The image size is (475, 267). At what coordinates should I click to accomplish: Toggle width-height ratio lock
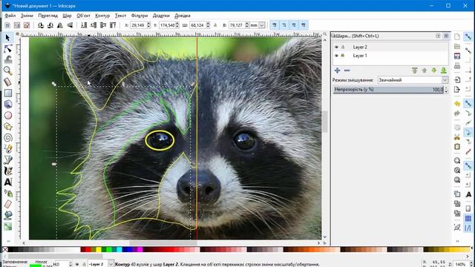coord(215,25)
